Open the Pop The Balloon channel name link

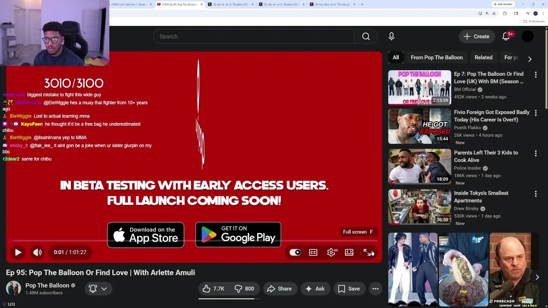tap(47, 285)
